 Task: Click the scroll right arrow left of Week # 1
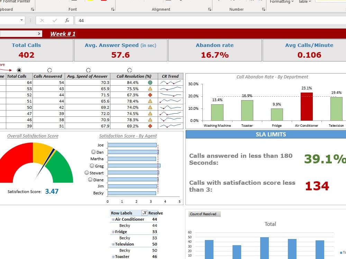click(x=39, y=33)
